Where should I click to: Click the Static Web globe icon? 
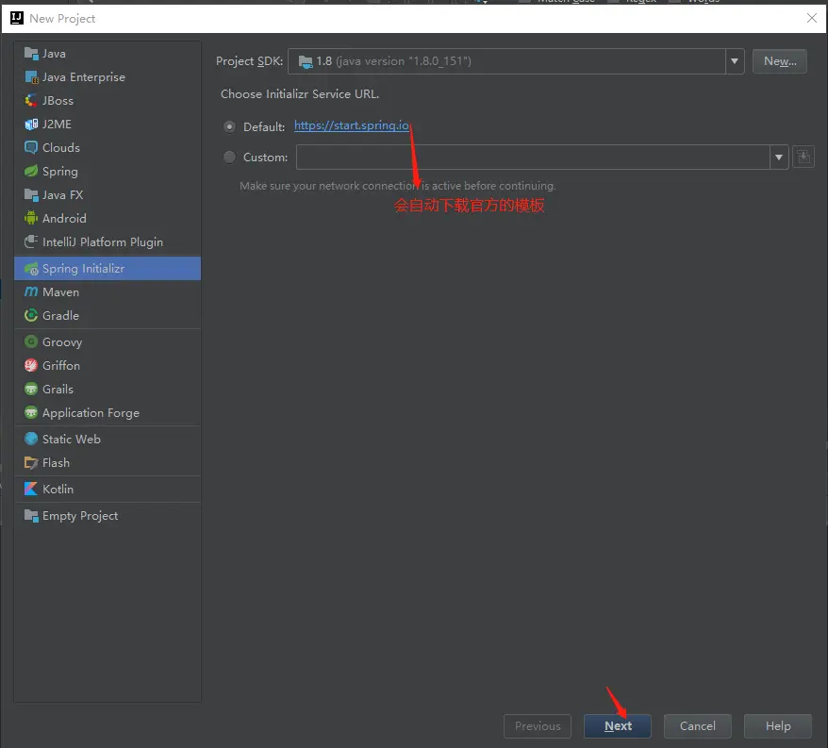[31, 439]
